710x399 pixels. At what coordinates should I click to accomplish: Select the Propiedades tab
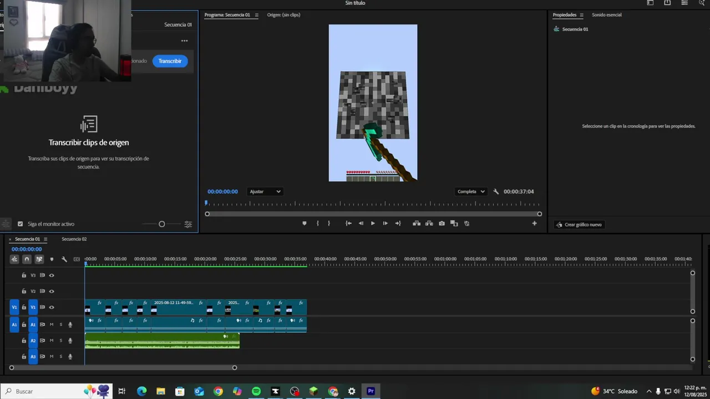(x=565, y=15)
